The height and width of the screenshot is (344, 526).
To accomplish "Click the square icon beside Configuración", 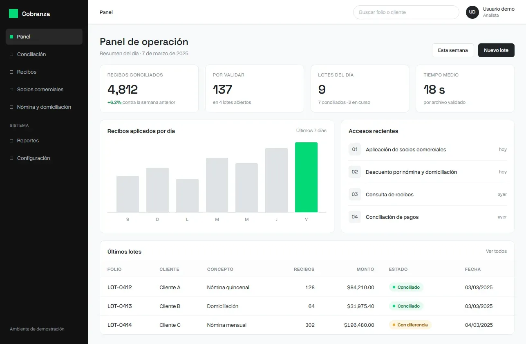I will point(11,158).
